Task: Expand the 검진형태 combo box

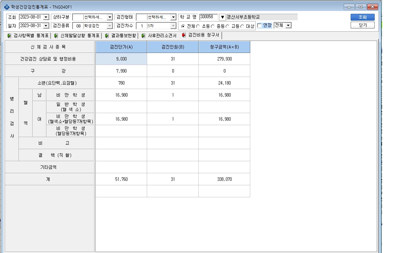Action: pyautogui.click(x=173, y=17)
